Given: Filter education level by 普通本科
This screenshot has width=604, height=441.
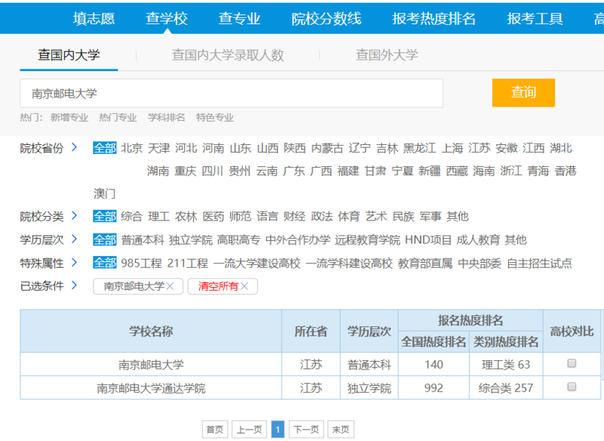Looking at the screenshot, I should pos(143,240).
